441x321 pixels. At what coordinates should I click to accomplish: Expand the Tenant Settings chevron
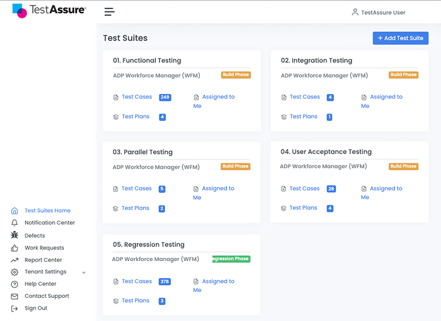[x=84, y=272]
